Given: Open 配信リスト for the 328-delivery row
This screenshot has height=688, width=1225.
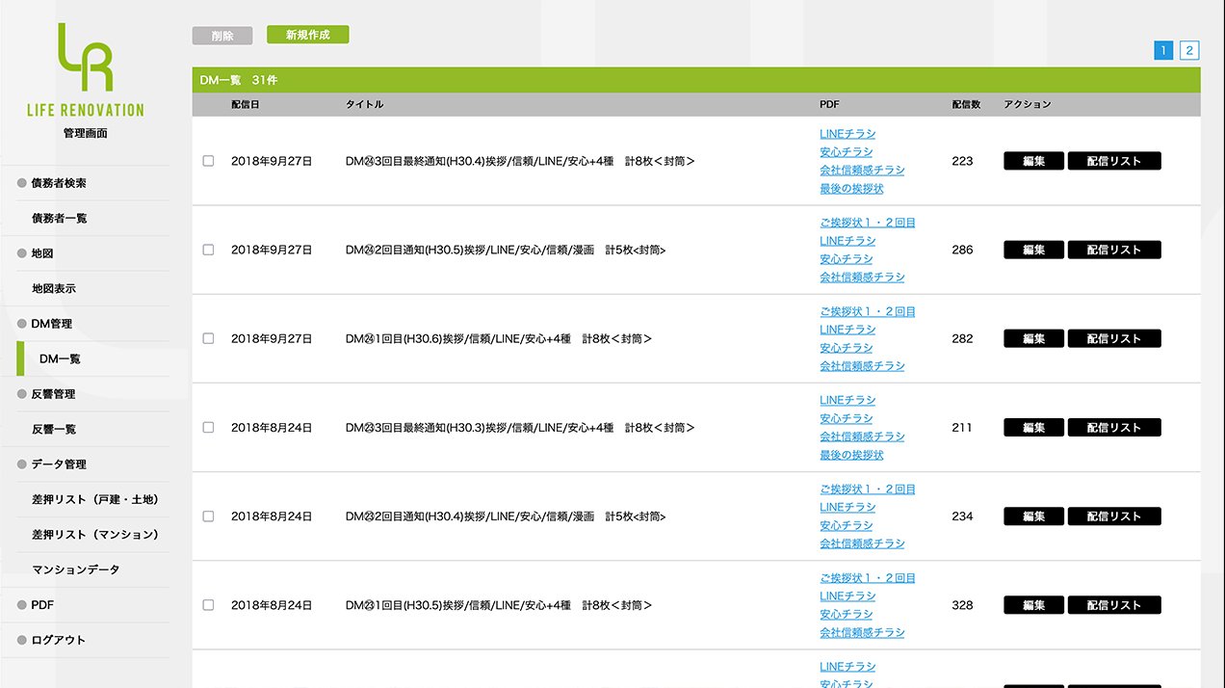Looking at the screenshot, I should pos(1113,605).
